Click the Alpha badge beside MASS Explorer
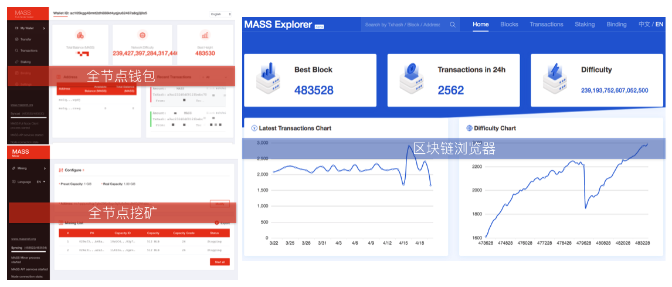The height and width of the screenshot is (287, 672). click(319, 26)
